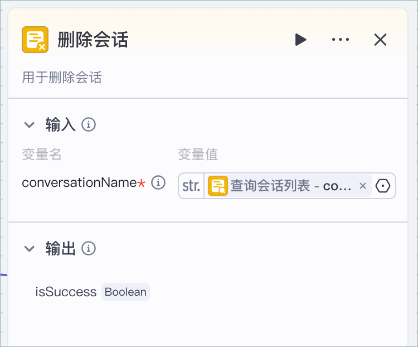
Task: Remove the 查询会话列表 variable reference
Action: click(363, 186)
